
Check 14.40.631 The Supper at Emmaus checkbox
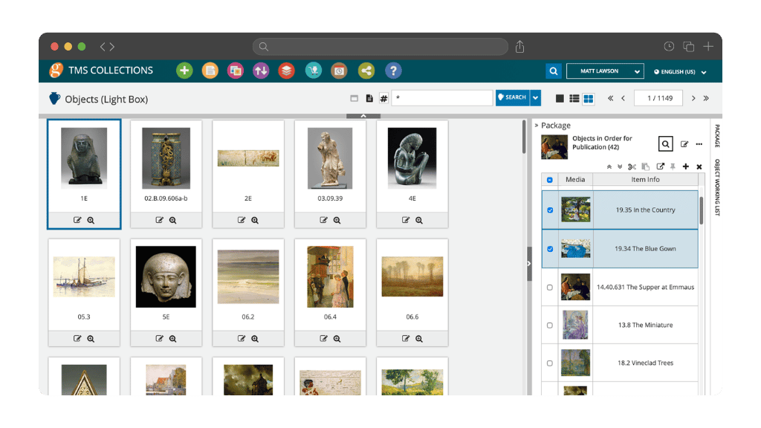click(x=550, y=288)
